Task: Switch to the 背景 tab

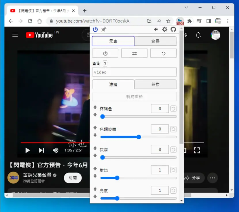Action: coord(155,41)
